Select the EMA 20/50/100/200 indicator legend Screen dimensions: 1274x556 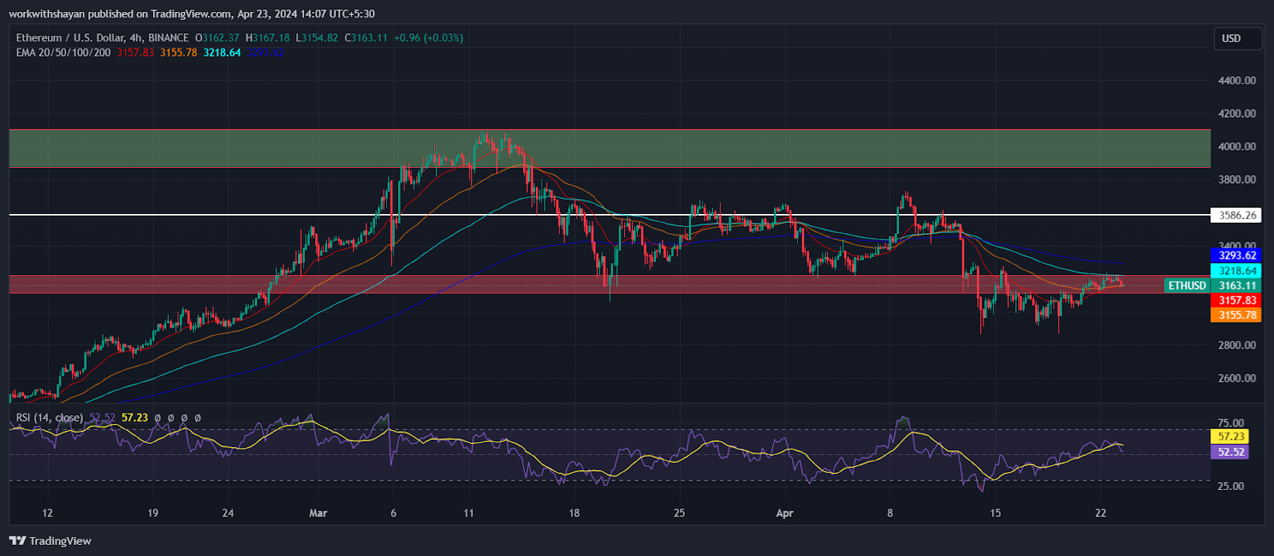click(64, 52)
